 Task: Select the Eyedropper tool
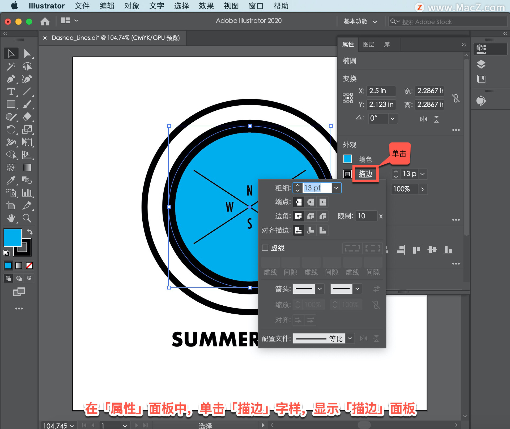11,180
